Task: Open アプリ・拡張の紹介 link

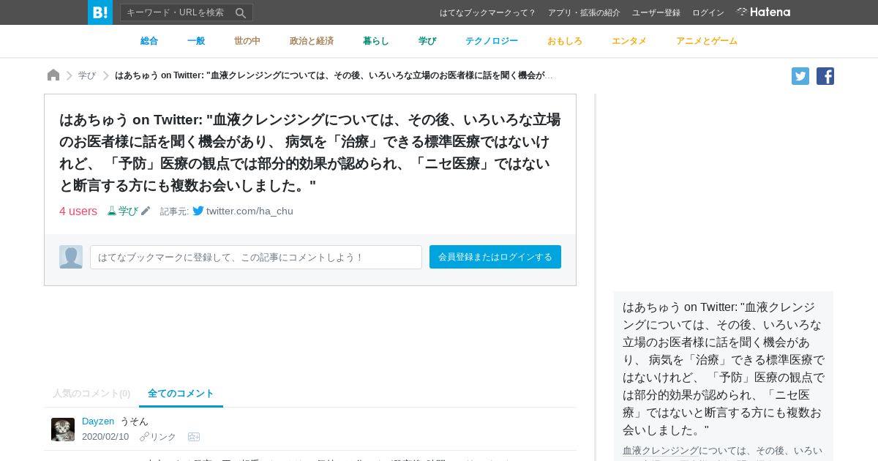Action: point(584,12)
